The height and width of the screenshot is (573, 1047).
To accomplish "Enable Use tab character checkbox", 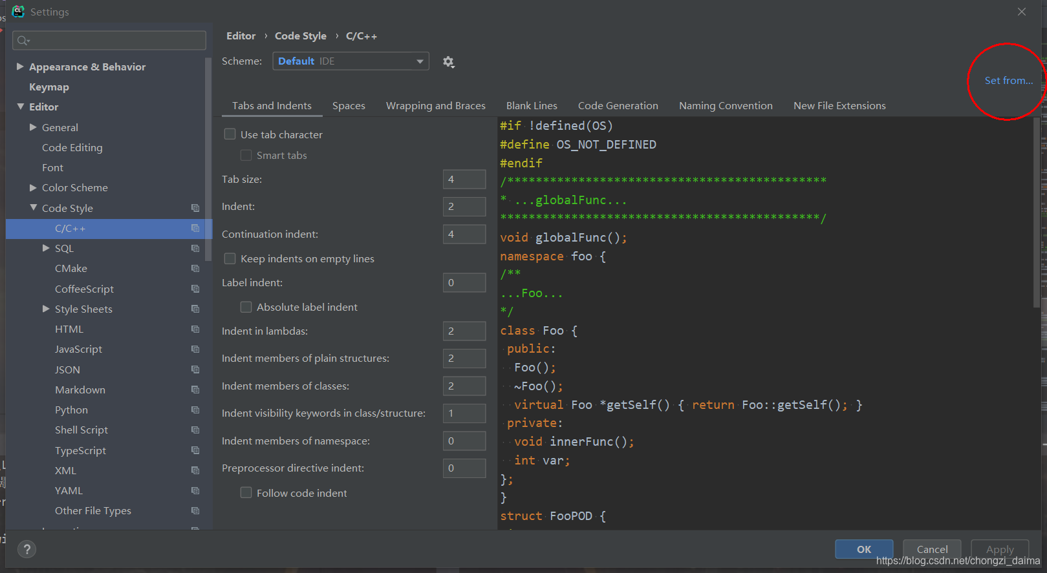I will [x=230, y=134].
